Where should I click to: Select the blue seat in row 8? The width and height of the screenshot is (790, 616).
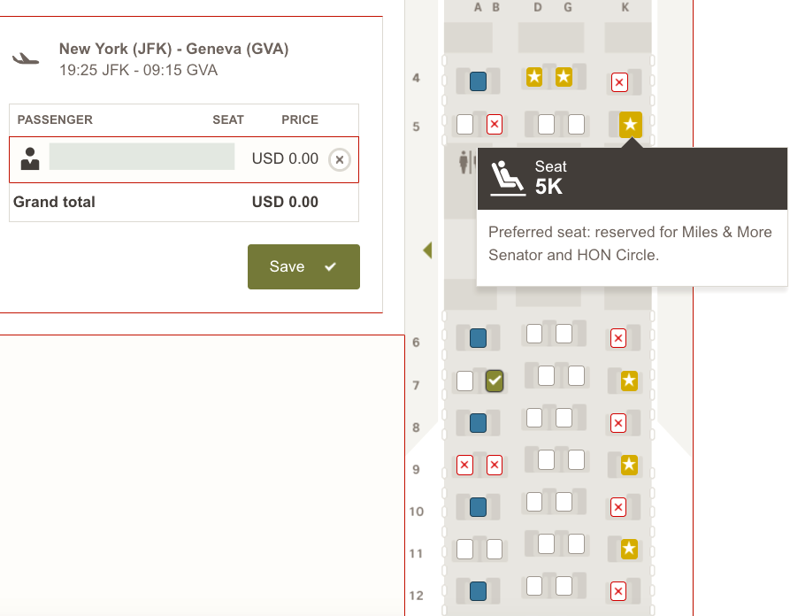tap(478, 423)
